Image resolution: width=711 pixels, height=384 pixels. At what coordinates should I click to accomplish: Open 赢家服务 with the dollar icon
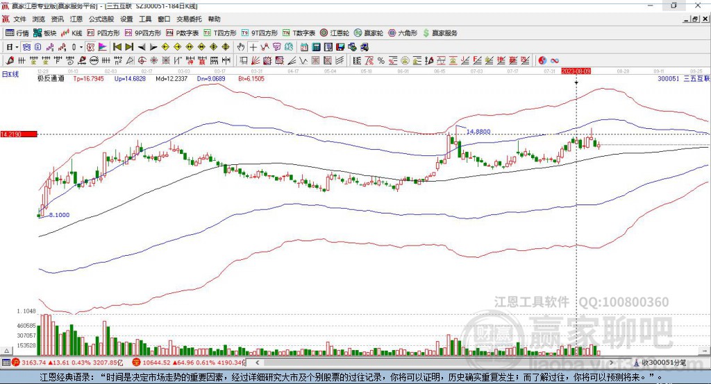pyautogui.click(x=440, y=33)
